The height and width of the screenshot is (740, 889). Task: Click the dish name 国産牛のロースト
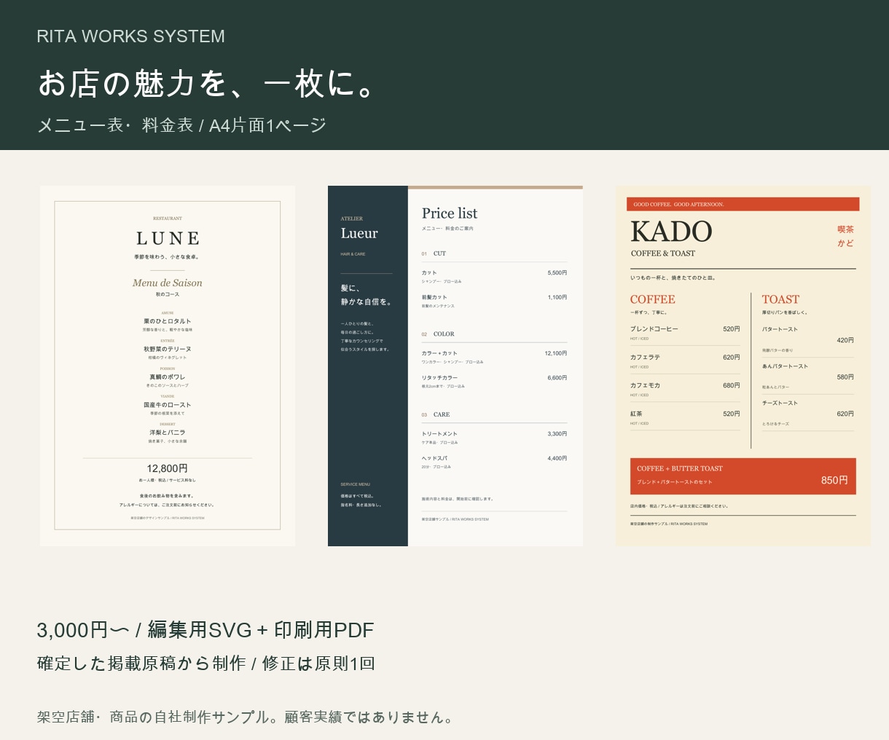pyautogui.click(x=168, y=405)
